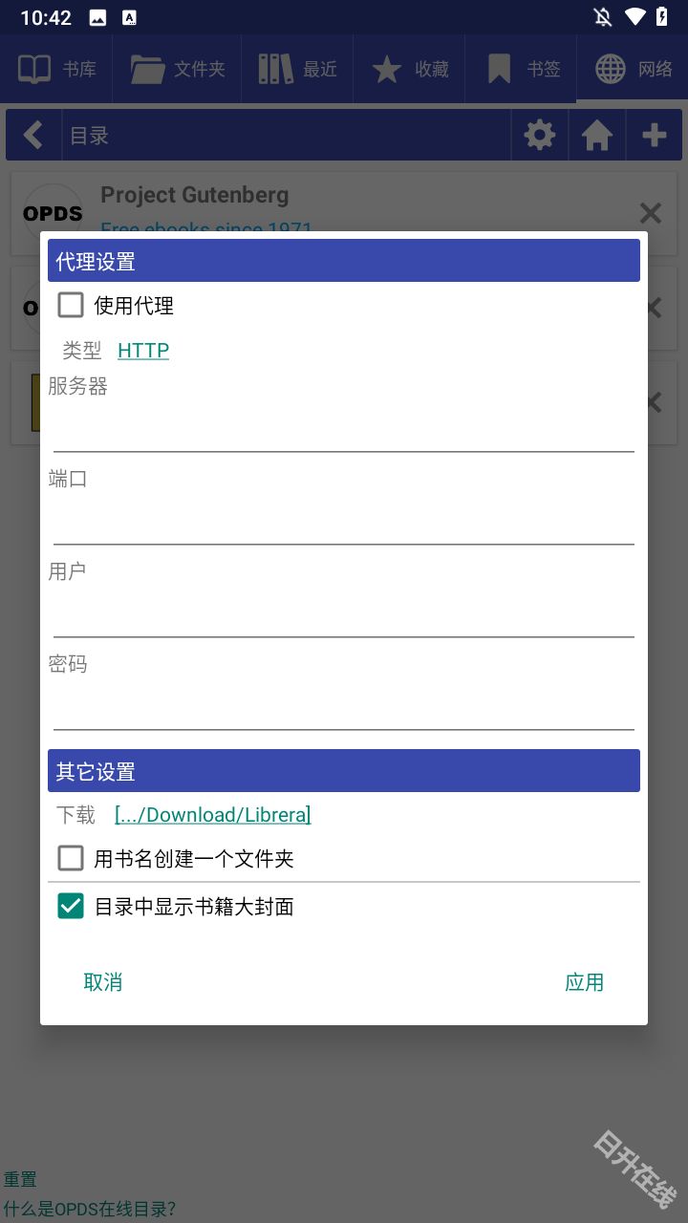Tap the home icon in catalog bar
This screenshot has height=1223, width=688.
click(597, 135)
